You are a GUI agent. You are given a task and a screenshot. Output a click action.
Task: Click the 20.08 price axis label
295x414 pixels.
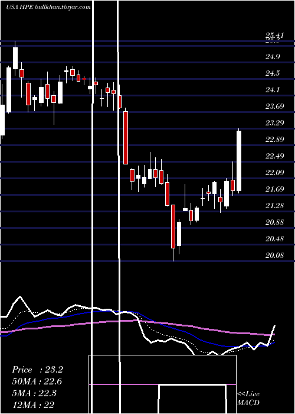274,255
